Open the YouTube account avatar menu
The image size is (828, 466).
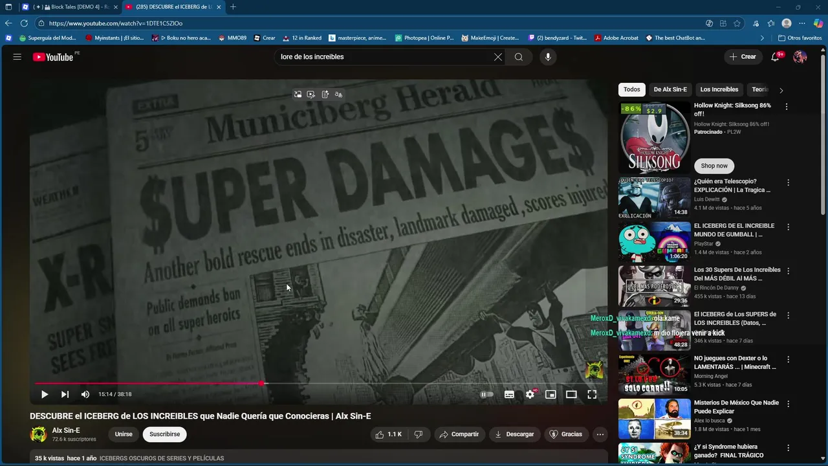pyautogui.click(x=800, y=57)
